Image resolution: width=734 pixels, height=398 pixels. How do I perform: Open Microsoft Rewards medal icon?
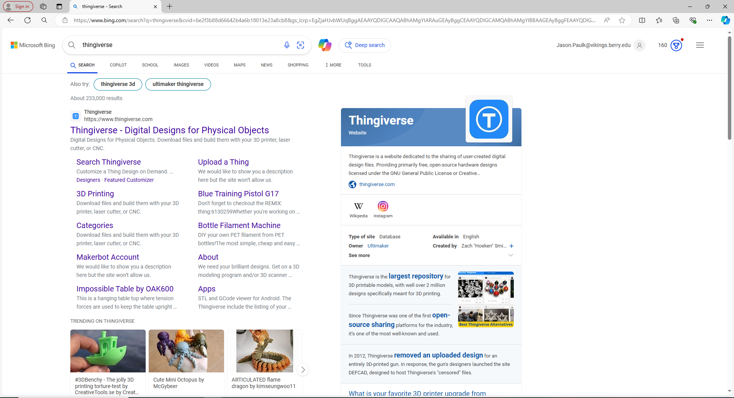click(x=676, y=45)
